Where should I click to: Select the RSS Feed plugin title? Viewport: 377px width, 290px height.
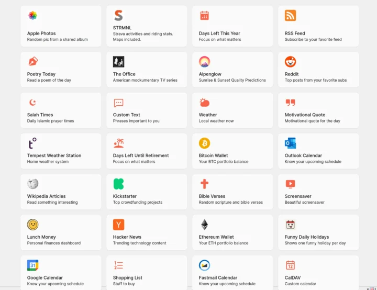(295, 34)
